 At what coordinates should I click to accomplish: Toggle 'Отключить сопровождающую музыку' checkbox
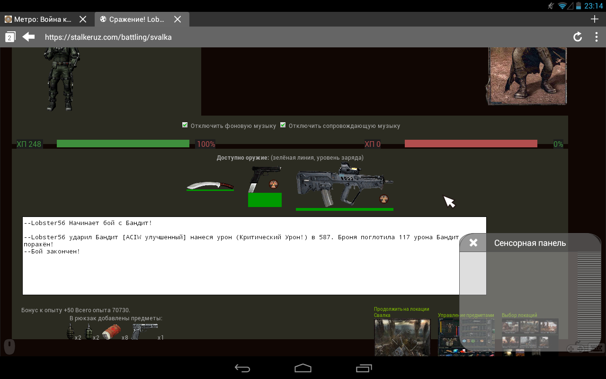[x=283, y=126]
